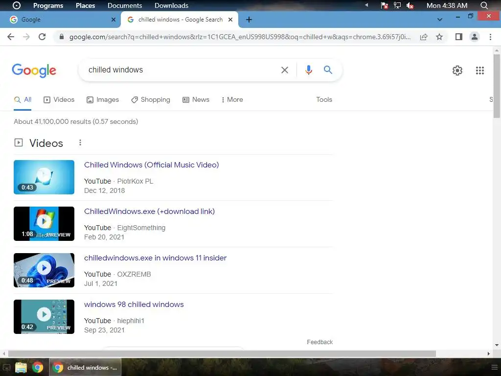Open the tab search chevron

click(440, 20)
